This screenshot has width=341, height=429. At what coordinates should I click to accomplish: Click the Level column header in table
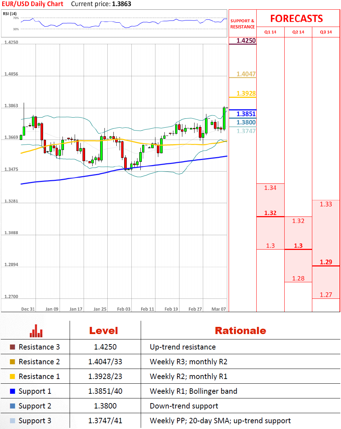[103, 331]
